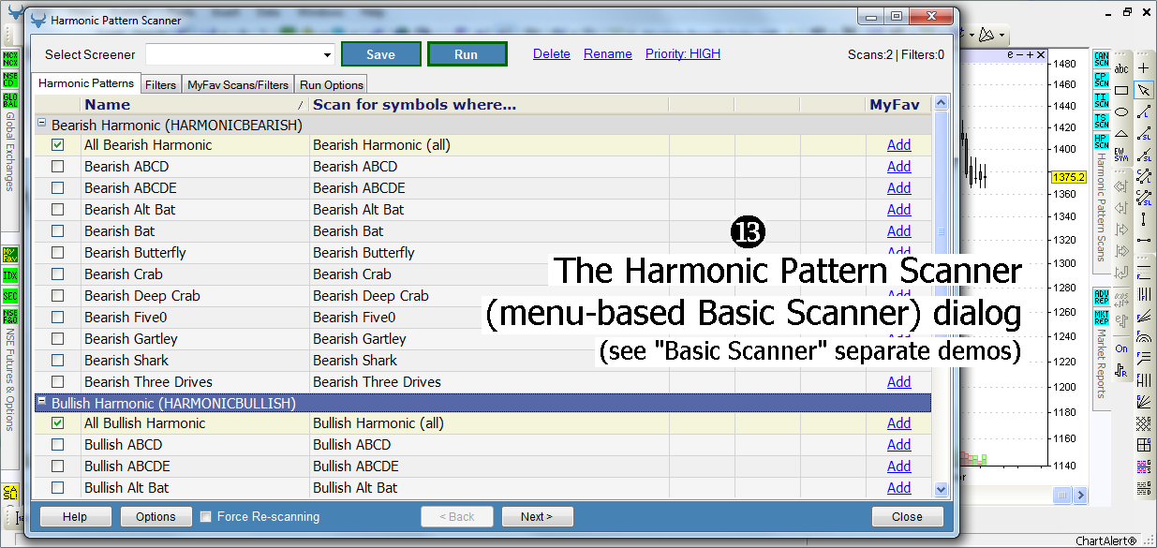Click the Run button
This screenshot has width=1157, height=548.
pos(467,54)
